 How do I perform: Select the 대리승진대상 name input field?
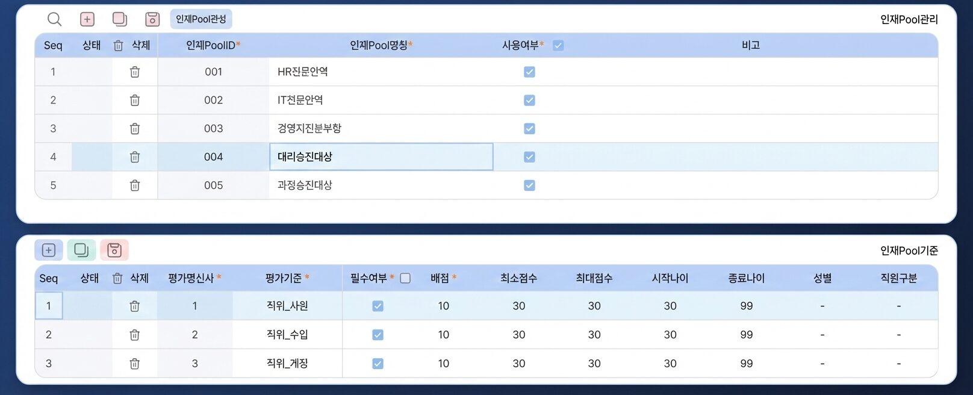pos(381,157)
